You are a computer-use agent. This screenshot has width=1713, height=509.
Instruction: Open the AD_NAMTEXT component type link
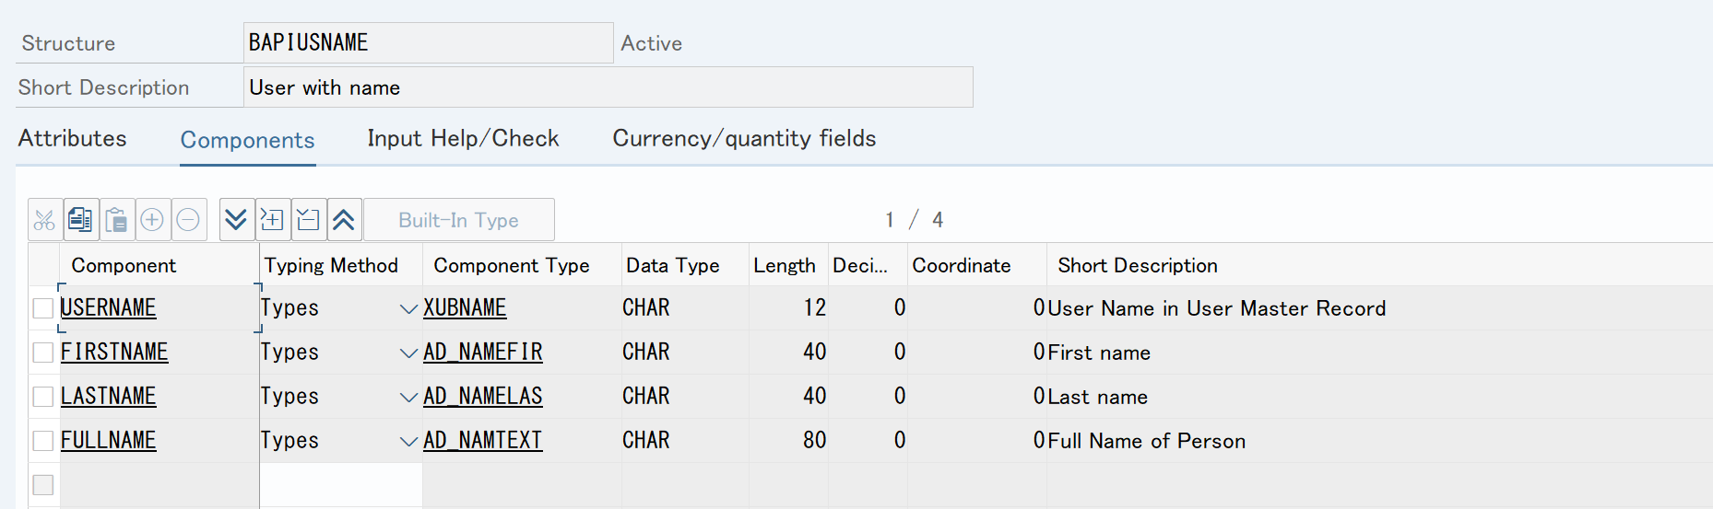point(482,441)
